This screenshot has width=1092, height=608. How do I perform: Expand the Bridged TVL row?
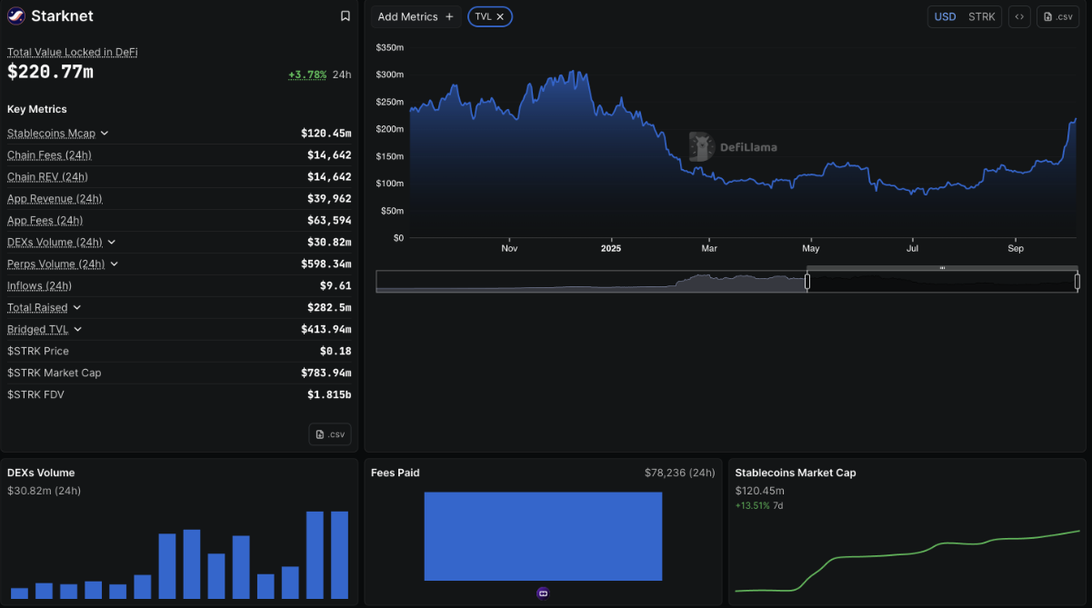78,329
